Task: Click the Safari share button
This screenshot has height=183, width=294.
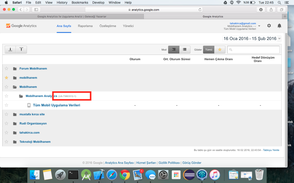Action: point(271,9)
